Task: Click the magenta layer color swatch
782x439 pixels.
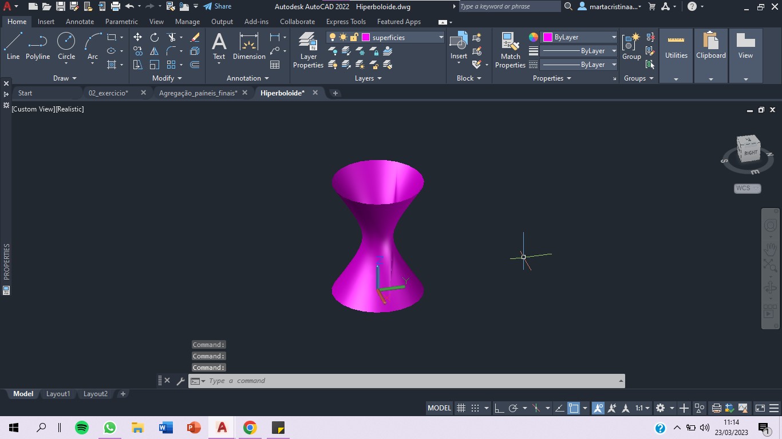Action: tap(366, 37)
